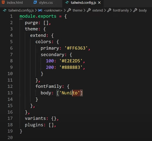Viewport: 152px width, 141px height.
Task: Click the 'secondary' key on line 7
Action: click(x=52, y=55)
